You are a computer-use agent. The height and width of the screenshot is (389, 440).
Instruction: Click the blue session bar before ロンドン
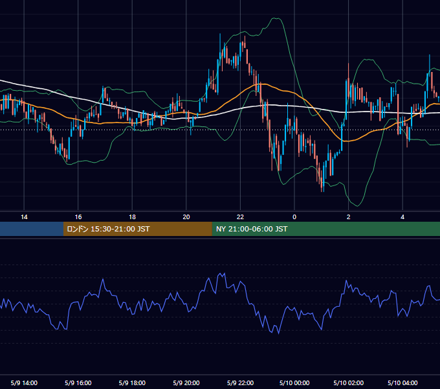point(32,229)
